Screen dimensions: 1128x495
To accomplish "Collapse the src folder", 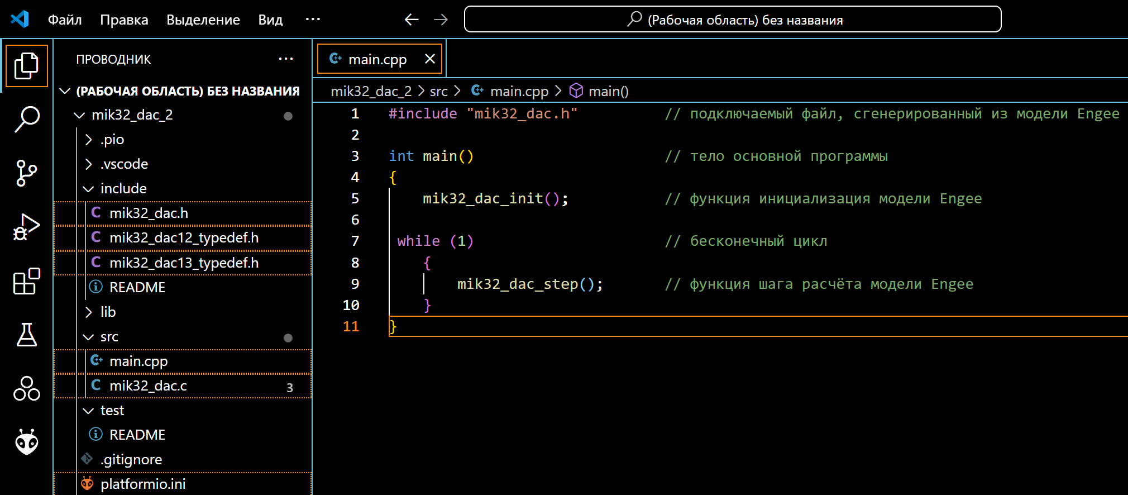I will coord(109,337).
